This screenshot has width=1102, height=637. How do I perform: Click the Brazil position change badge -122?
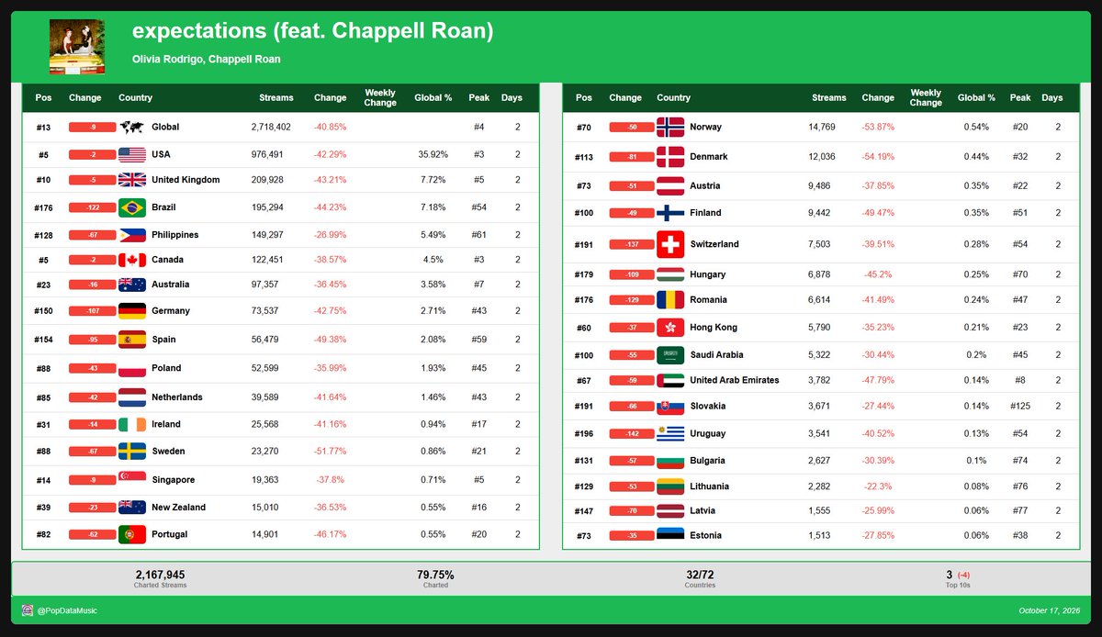coord(93,208)
